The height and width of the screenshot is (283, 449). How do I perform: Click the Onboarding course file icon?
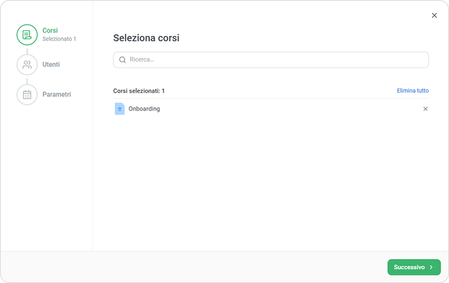tap(119, 108)
